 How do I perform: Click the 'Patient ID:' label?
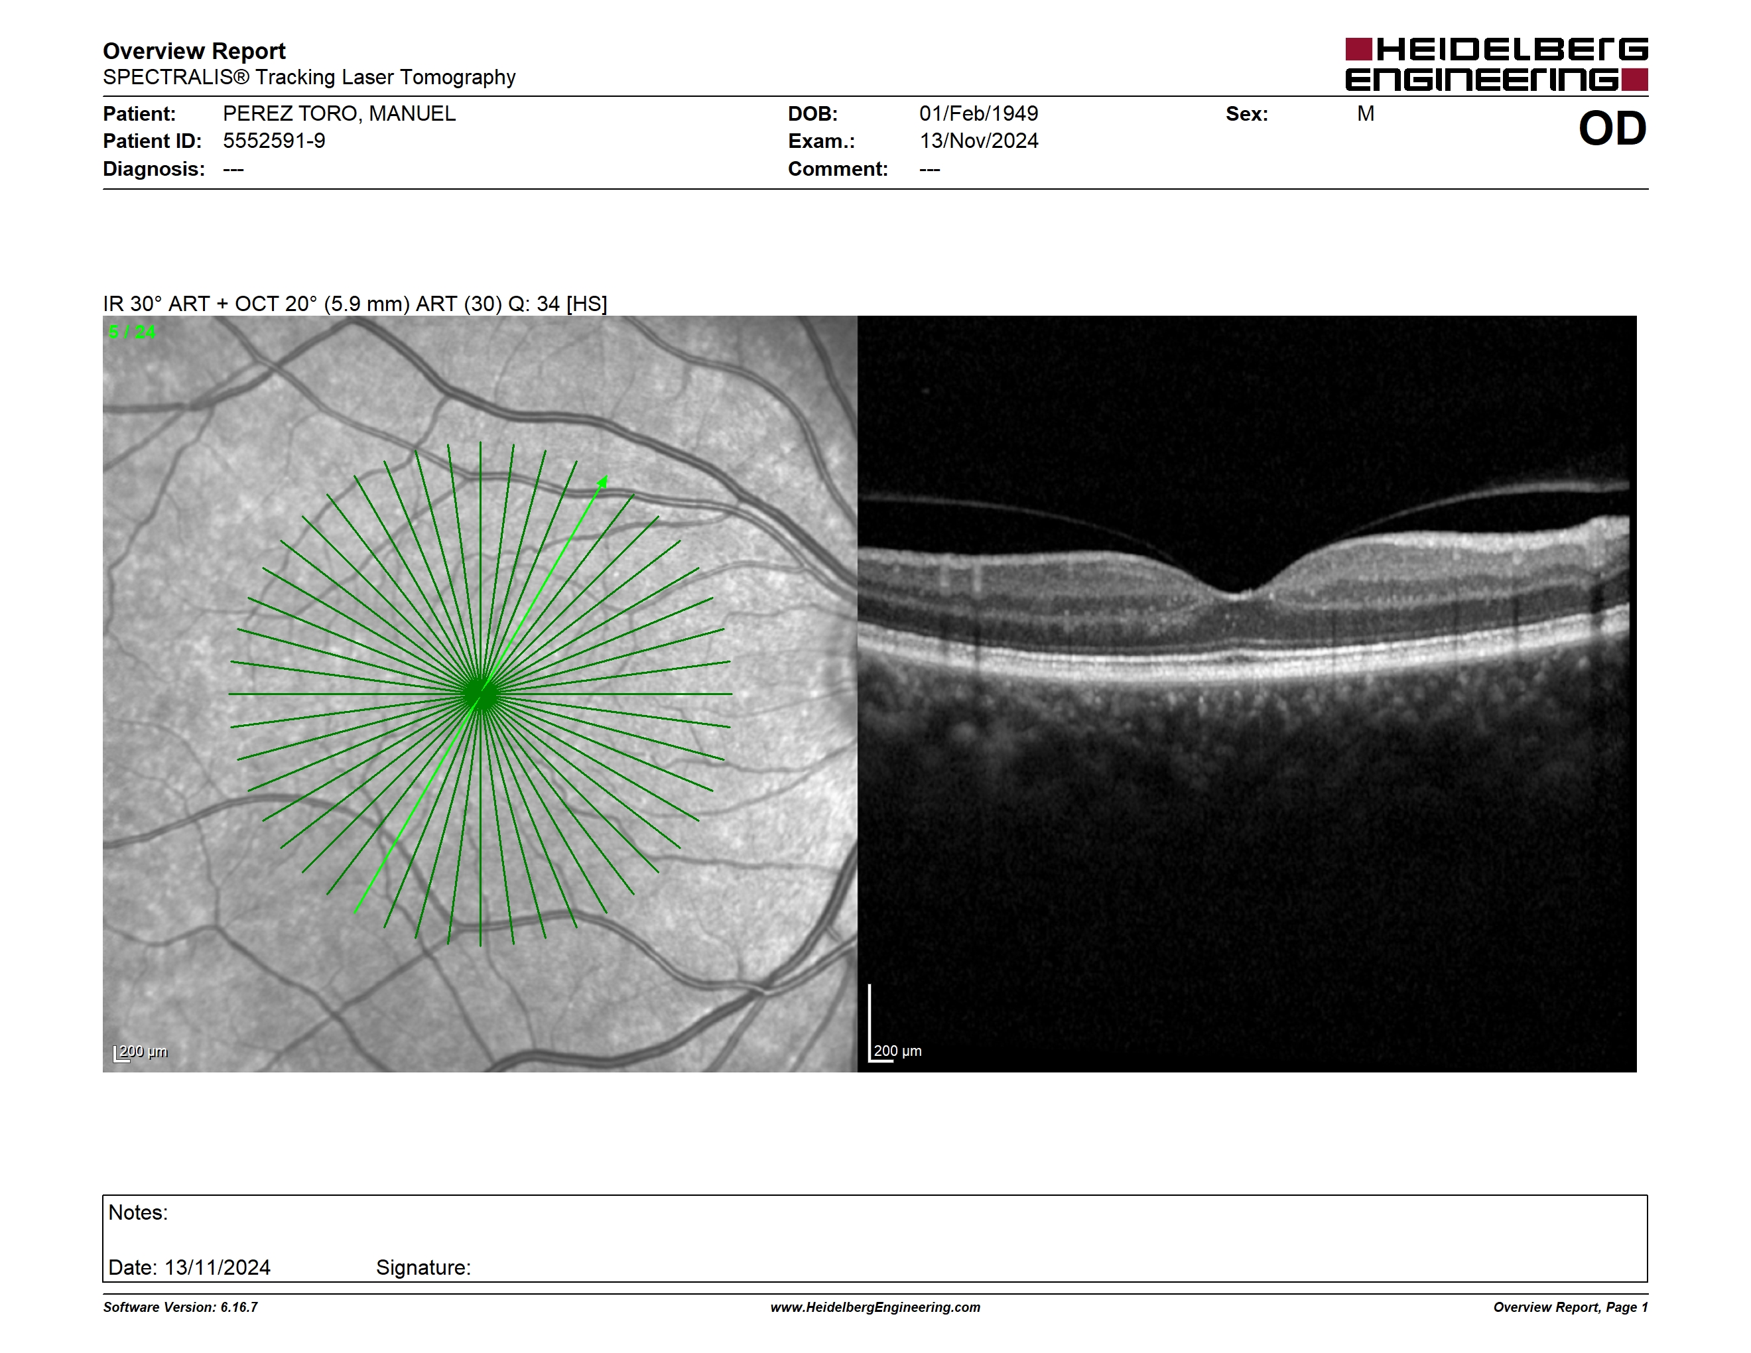[153, 141]
